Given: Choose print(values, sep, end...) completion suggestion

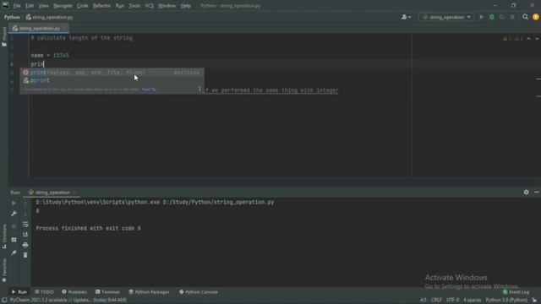Looking at the screenshot, I should 112,73.
